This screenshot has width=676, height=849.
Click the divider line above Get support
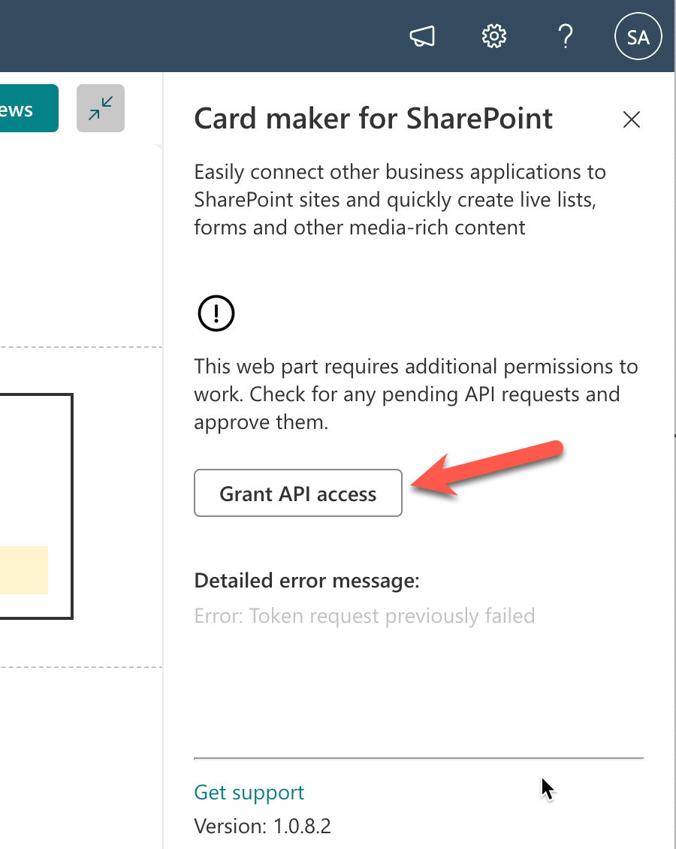click(x=419, y=757)
